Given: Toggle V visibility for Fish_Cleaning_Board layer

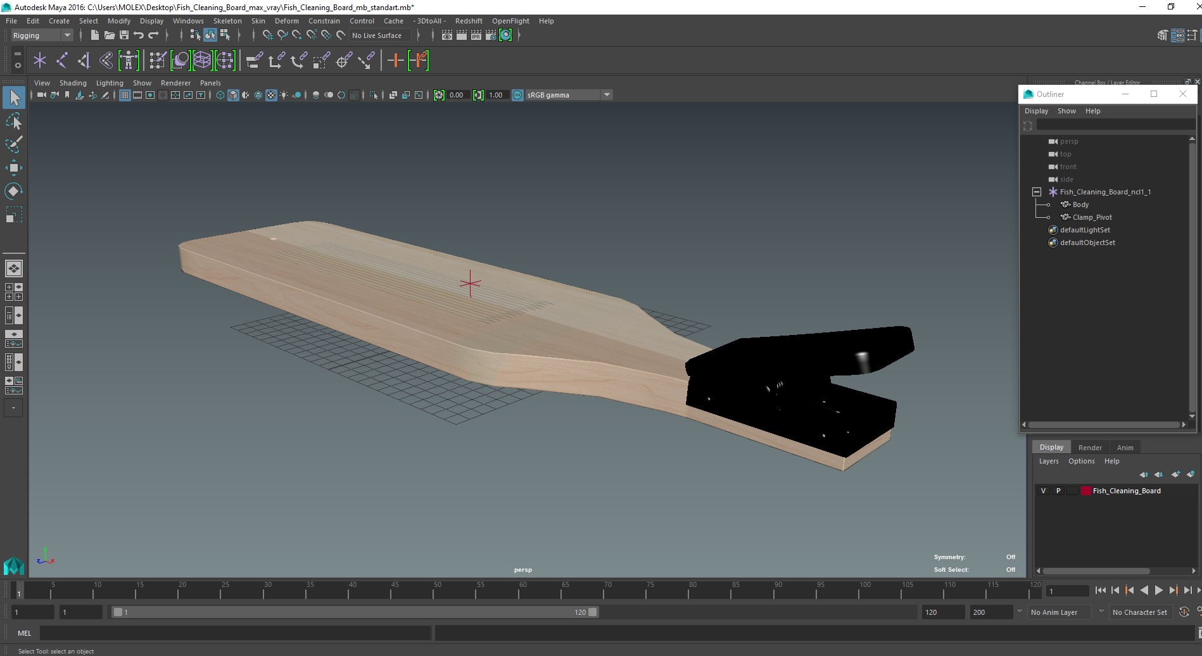Looking at the screenshot, I should coord(1043,491).
